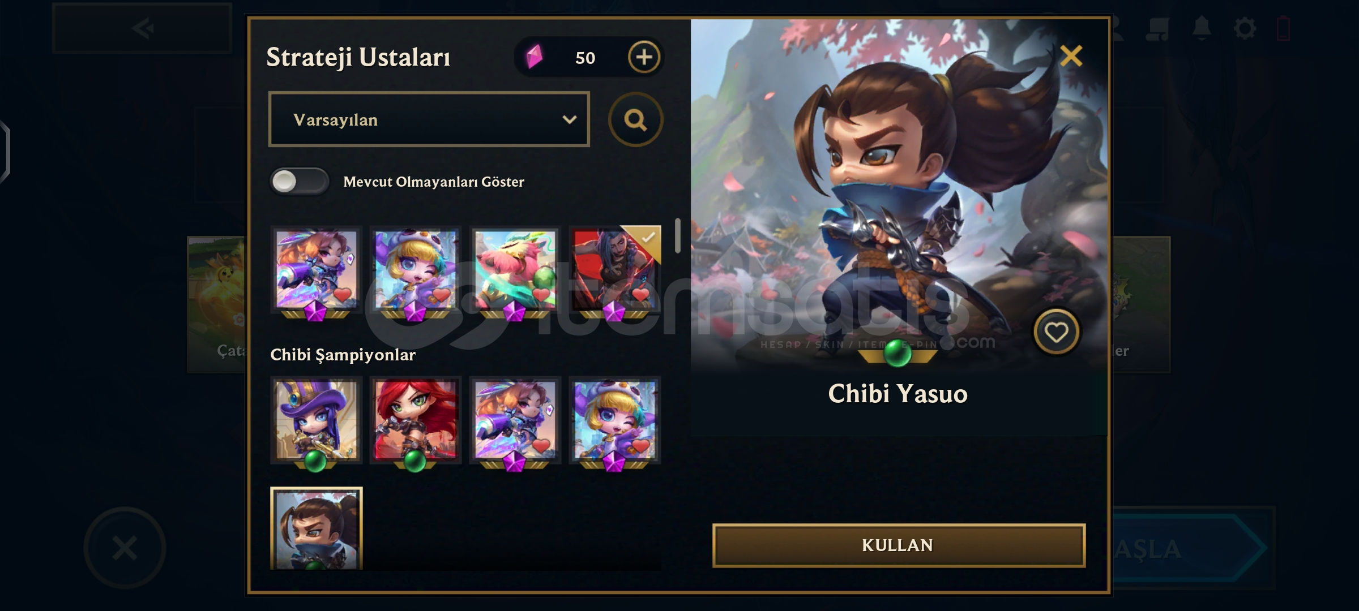The width and height of the screenshot is (1359, 611).
Task: Favorite Chibi Yasuo with heart icon
Action: [1056, 332]
